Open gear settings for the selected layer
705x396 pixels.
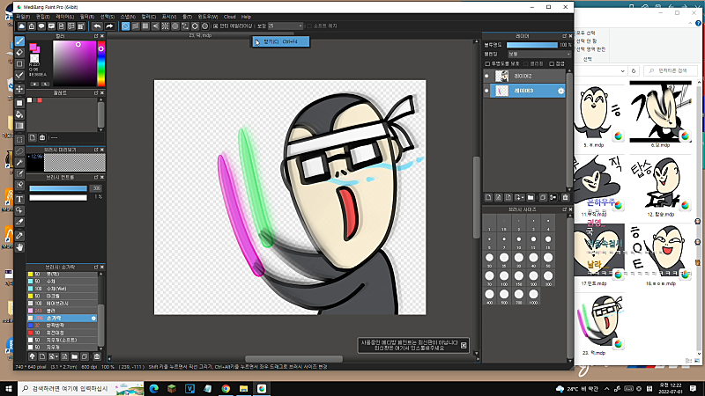click(x=561, y=92)
